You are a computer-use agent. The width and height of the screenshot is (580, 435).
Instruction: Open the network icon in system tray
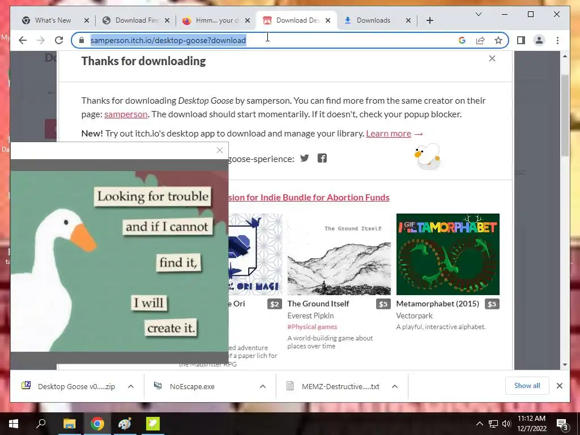click(x=493, y=424)
